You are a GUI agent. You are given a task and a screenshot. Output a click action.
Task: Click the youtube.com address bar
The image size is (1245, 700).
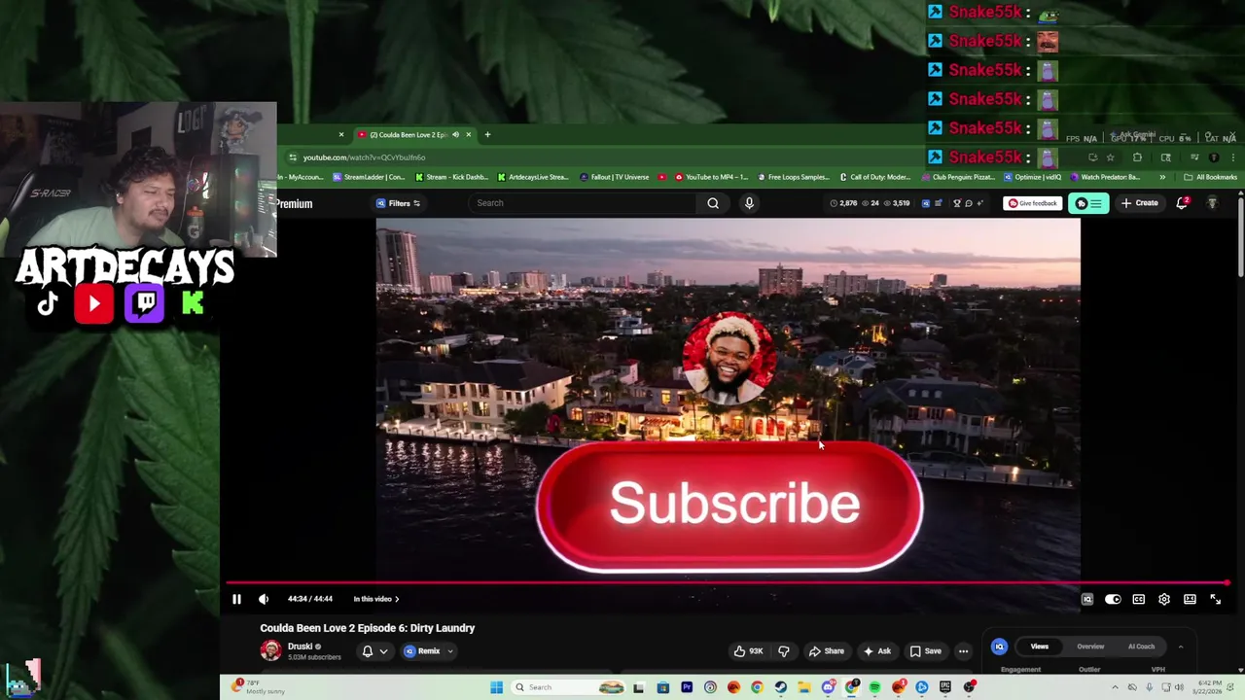point(603,157)
